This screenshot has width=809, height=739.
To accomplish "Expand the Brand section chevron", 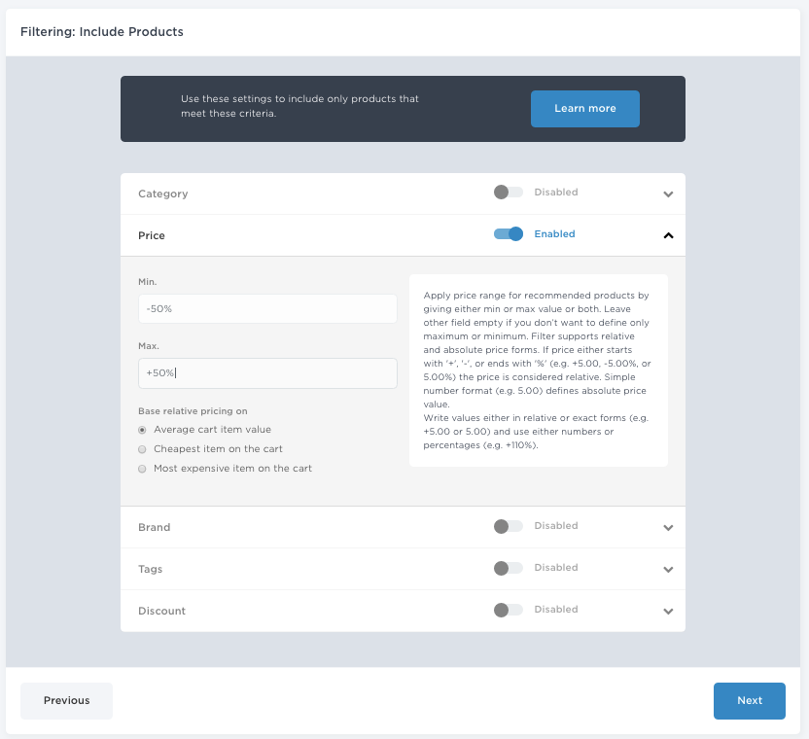I will pyautogui.click(x=668, y=527).
